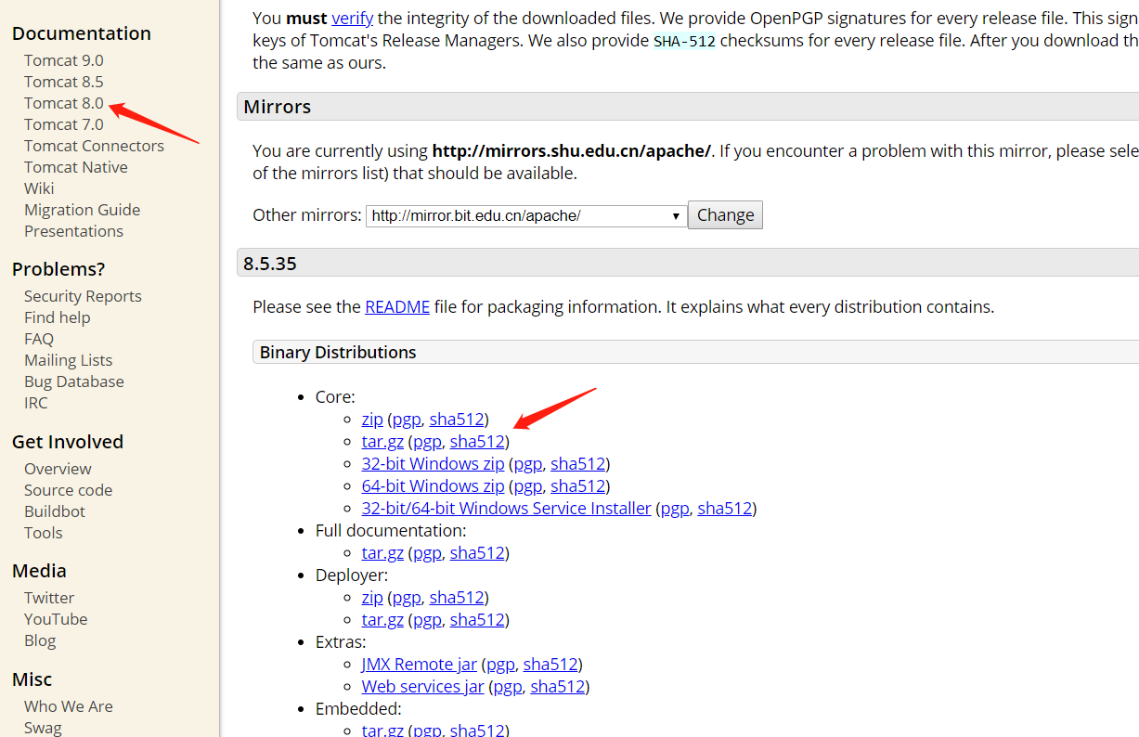Open pgp for Full documentation tar.gz
The image size is (1139, 737).
click(427, 553)
